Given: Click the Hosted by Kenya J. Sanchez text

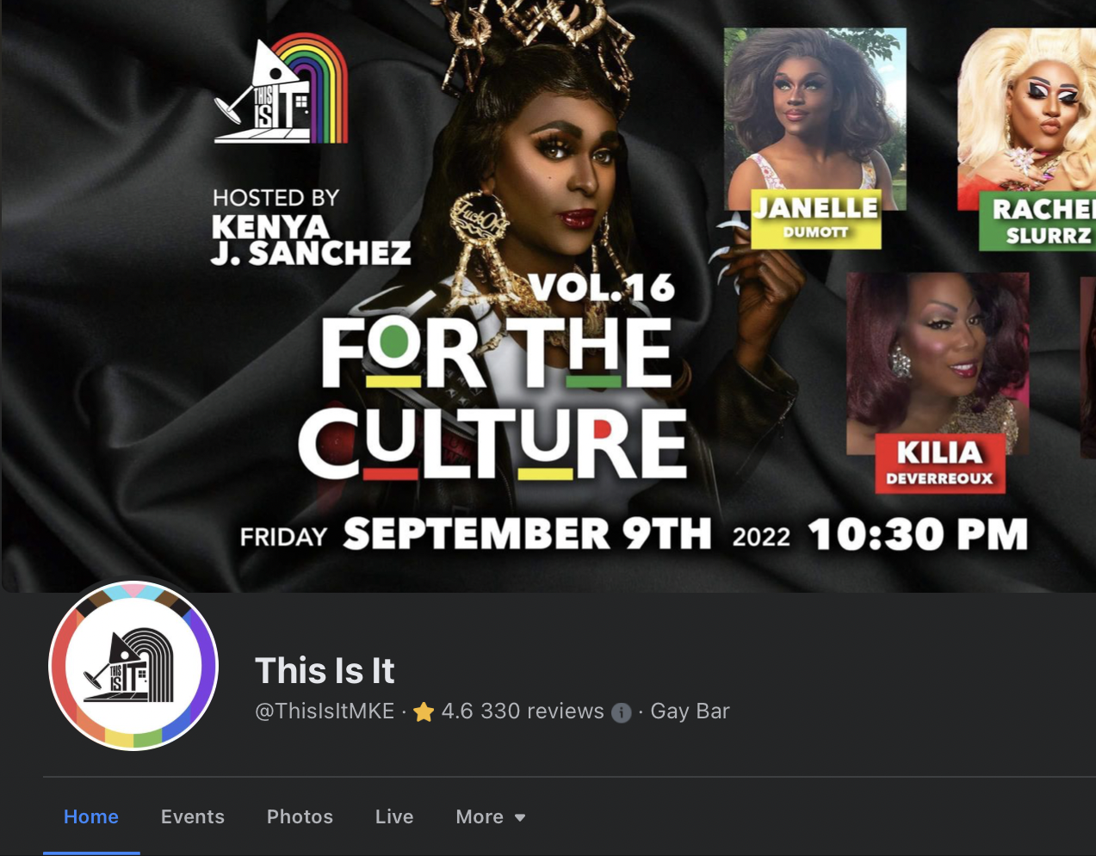Looking at the screenshot, I should click(311, 227).
